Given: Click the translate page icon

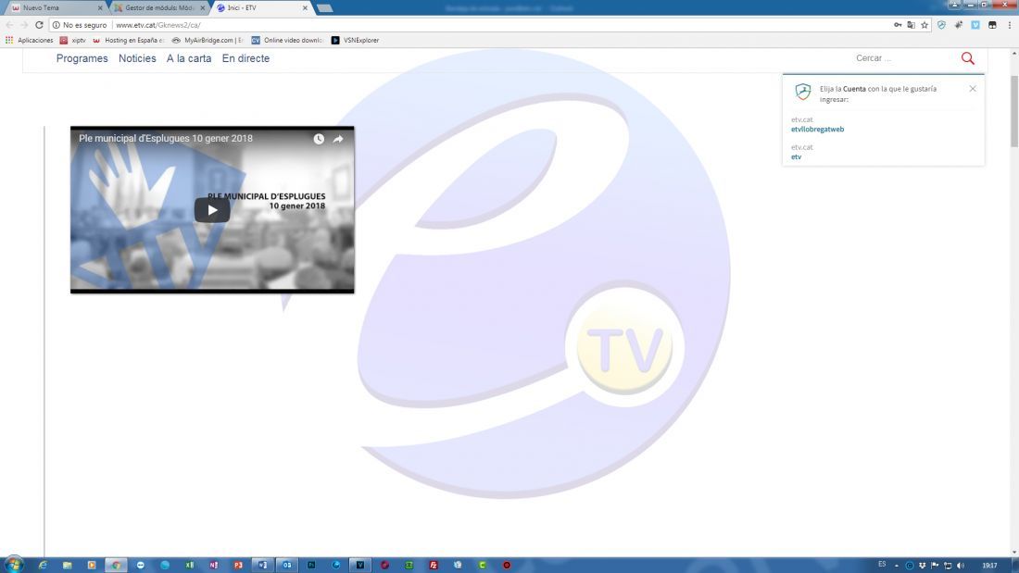Looking at the screenshot, I should [x=912, y=25].
